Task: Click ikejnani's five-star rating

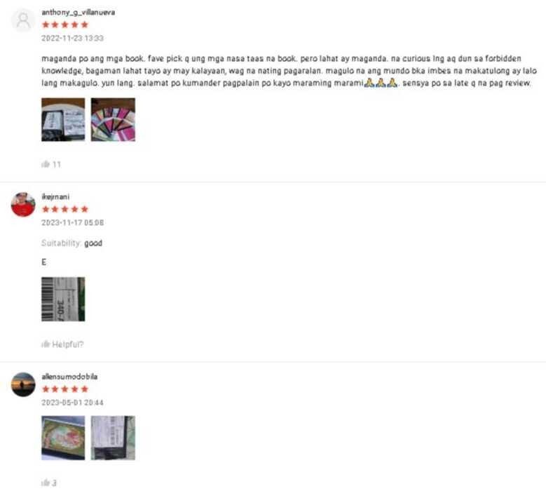Action: pyautogui.click(x=65, y=209)
